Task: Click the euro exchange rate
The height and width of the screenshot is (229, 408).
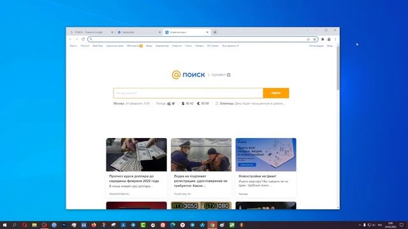Action: [203, 103]
